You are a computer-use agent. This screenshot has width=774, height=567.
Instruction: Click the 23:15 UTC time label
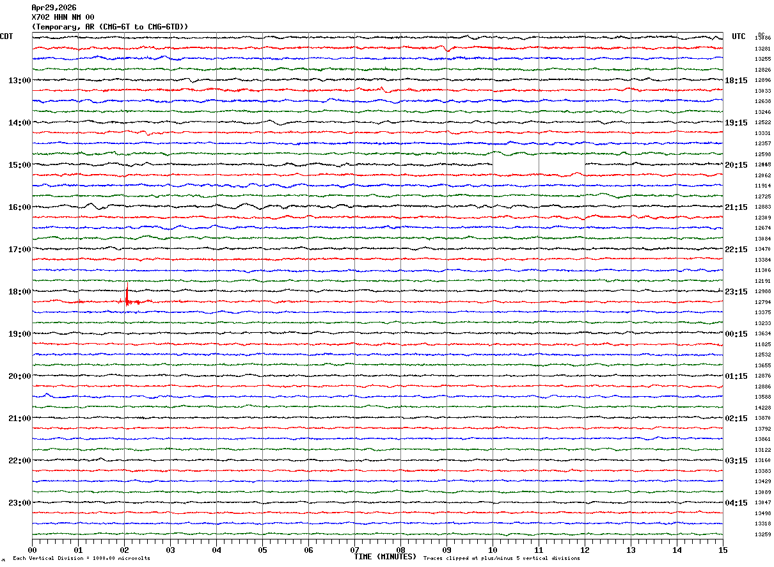[736, 292]
